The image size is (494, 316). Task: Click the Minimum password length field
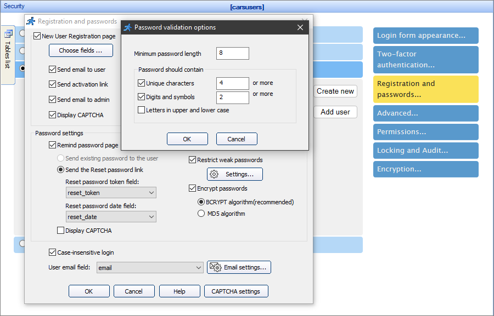tap(232, 53)
